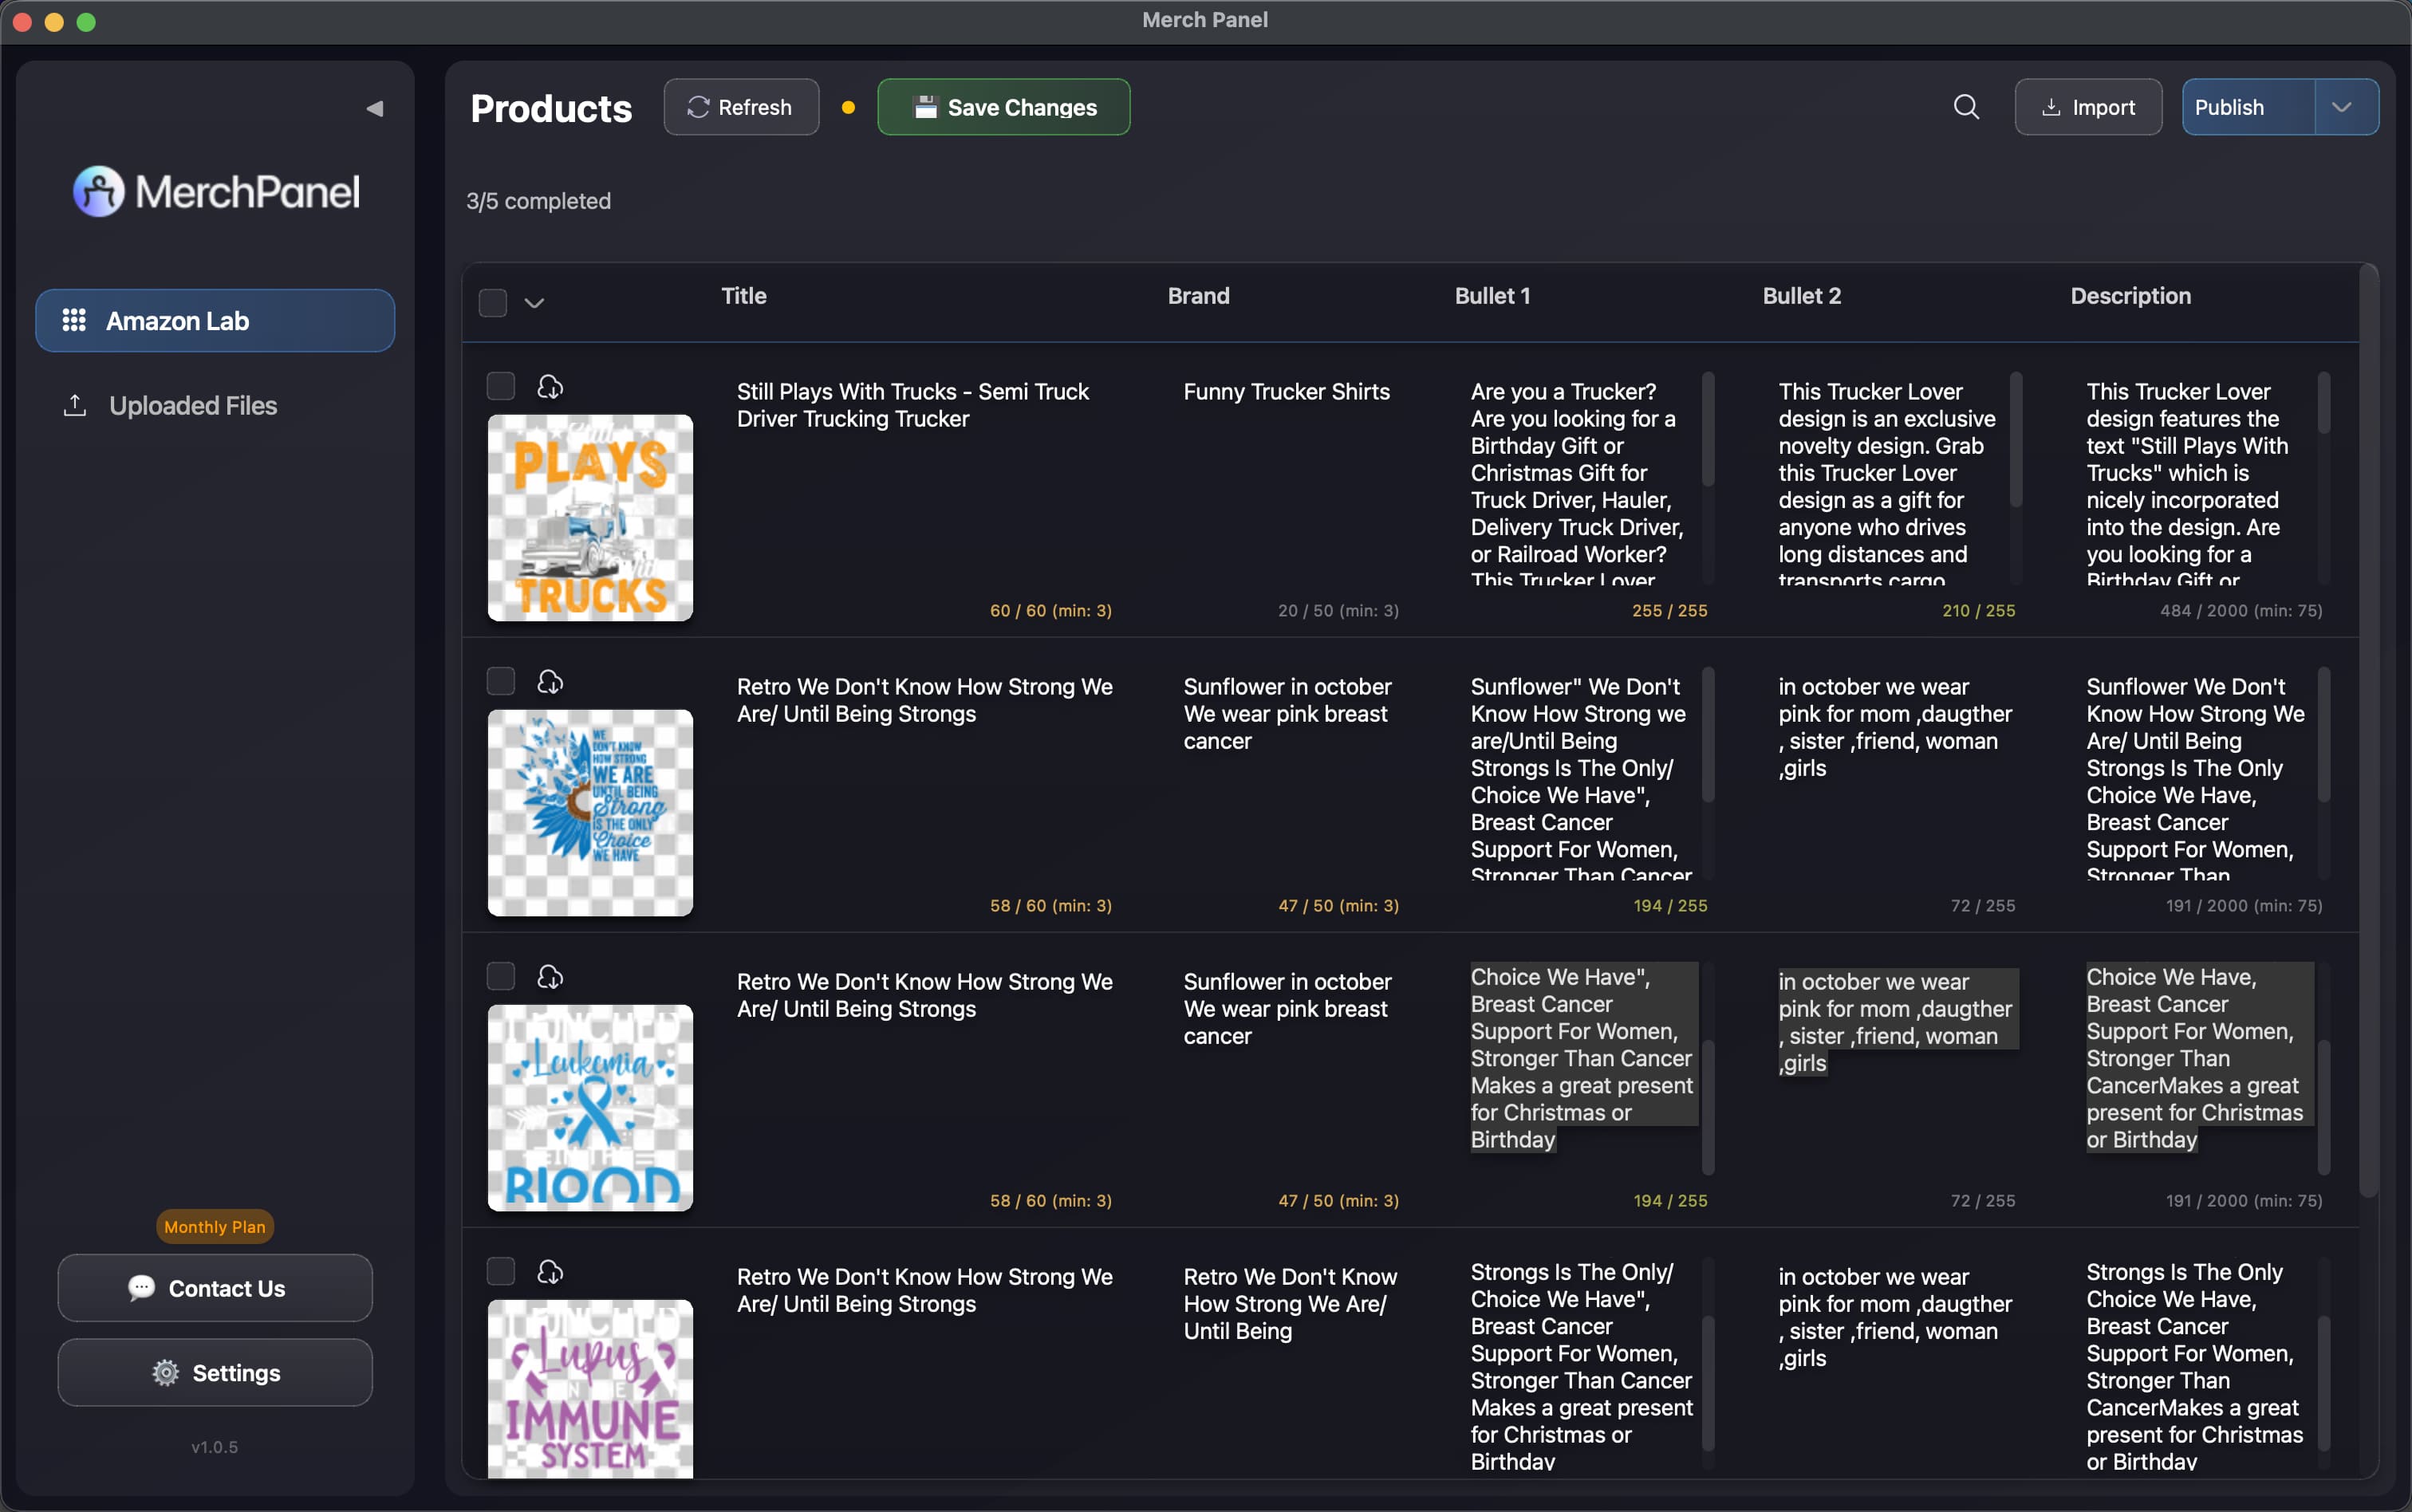Expand the chevron beside select-all checkbox
The width and height of the screenshot is (2412, 1512).
[534, 303]
